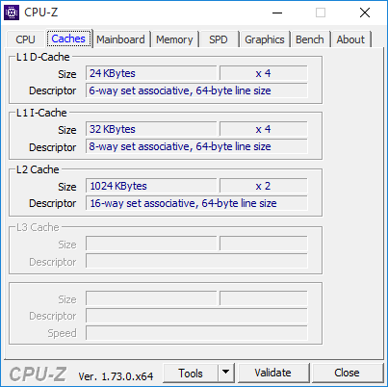Switch to the Memory tab
Viewport: 388px width, 387px height.
coord(174,39)
